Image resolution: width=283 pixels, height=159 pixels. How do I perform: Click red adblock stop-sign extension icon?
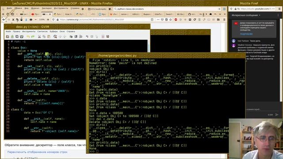[x=176, y=19]
